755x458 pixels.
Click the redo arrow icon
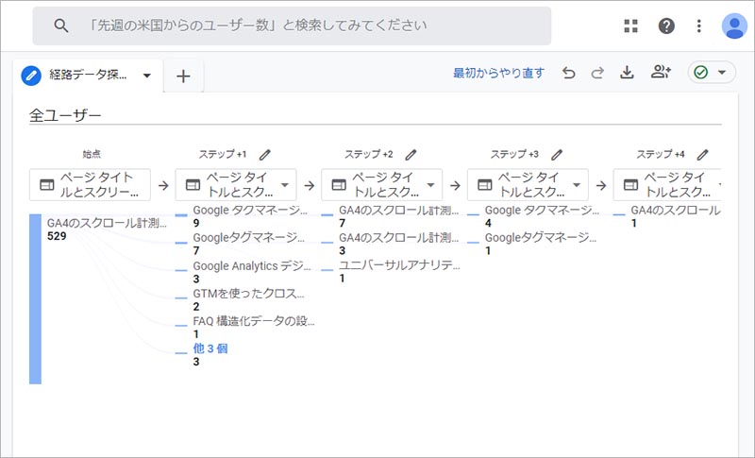596,74
